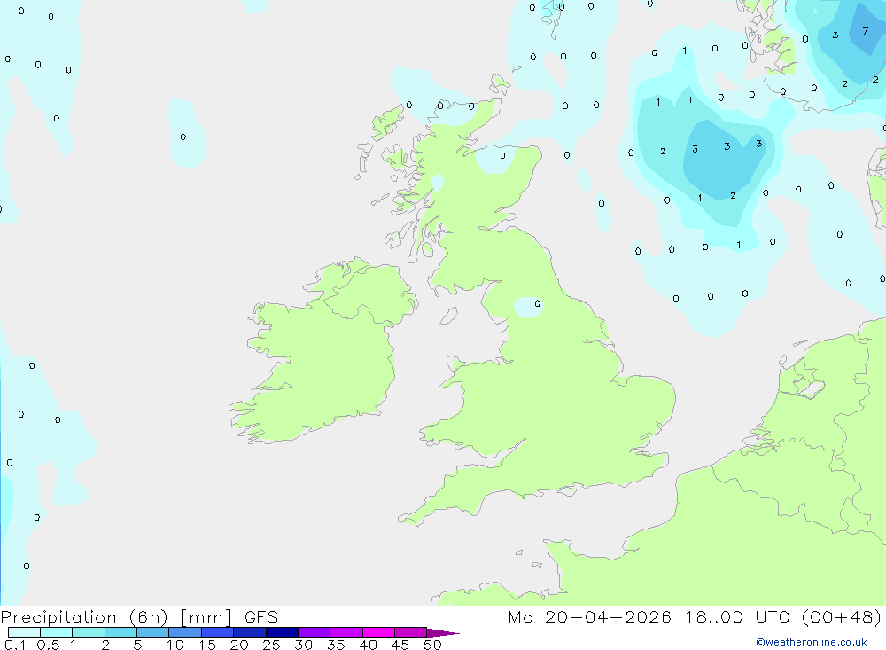Select the lightest cyan 0.1–0.5 legend swatch
Image resolution: width=886 pixels, height=650 pixels.
24,632
